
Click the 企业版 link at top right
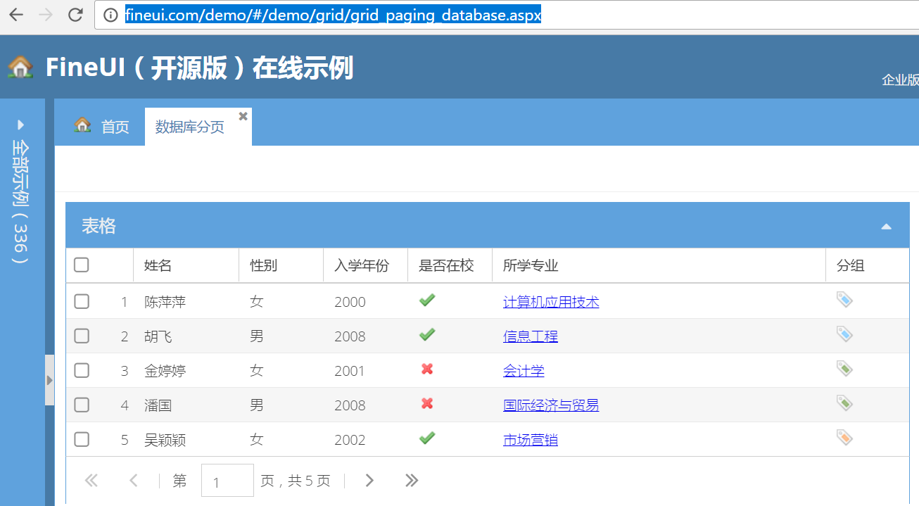900,80
